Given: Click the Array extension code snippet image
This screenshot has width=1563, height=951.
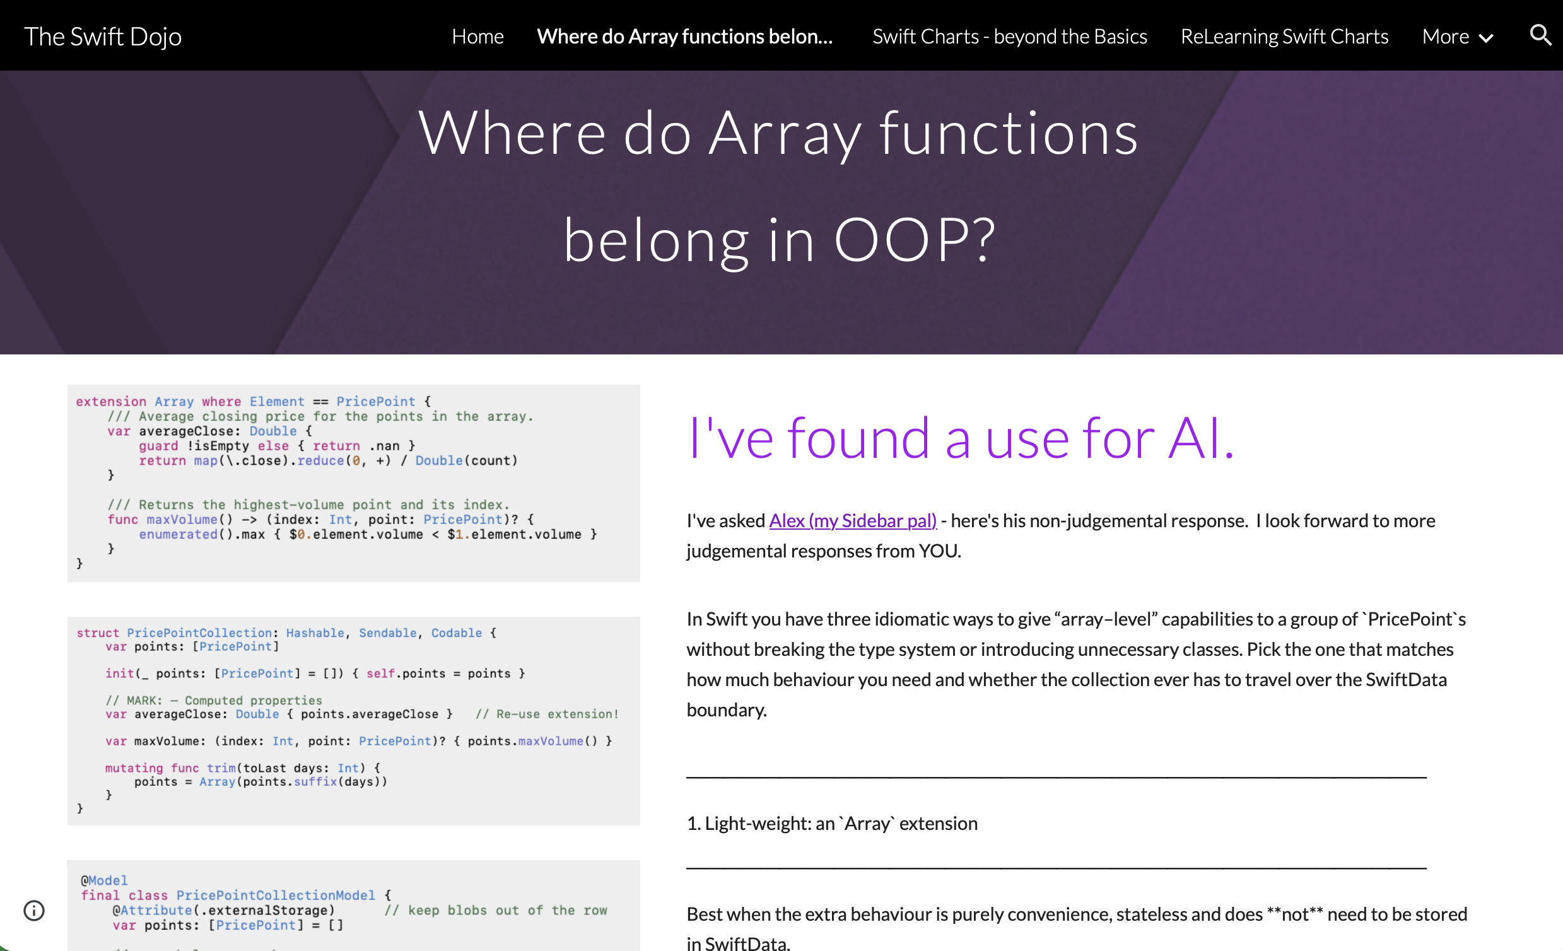Looking at the screenshot, I should point(353,484).
